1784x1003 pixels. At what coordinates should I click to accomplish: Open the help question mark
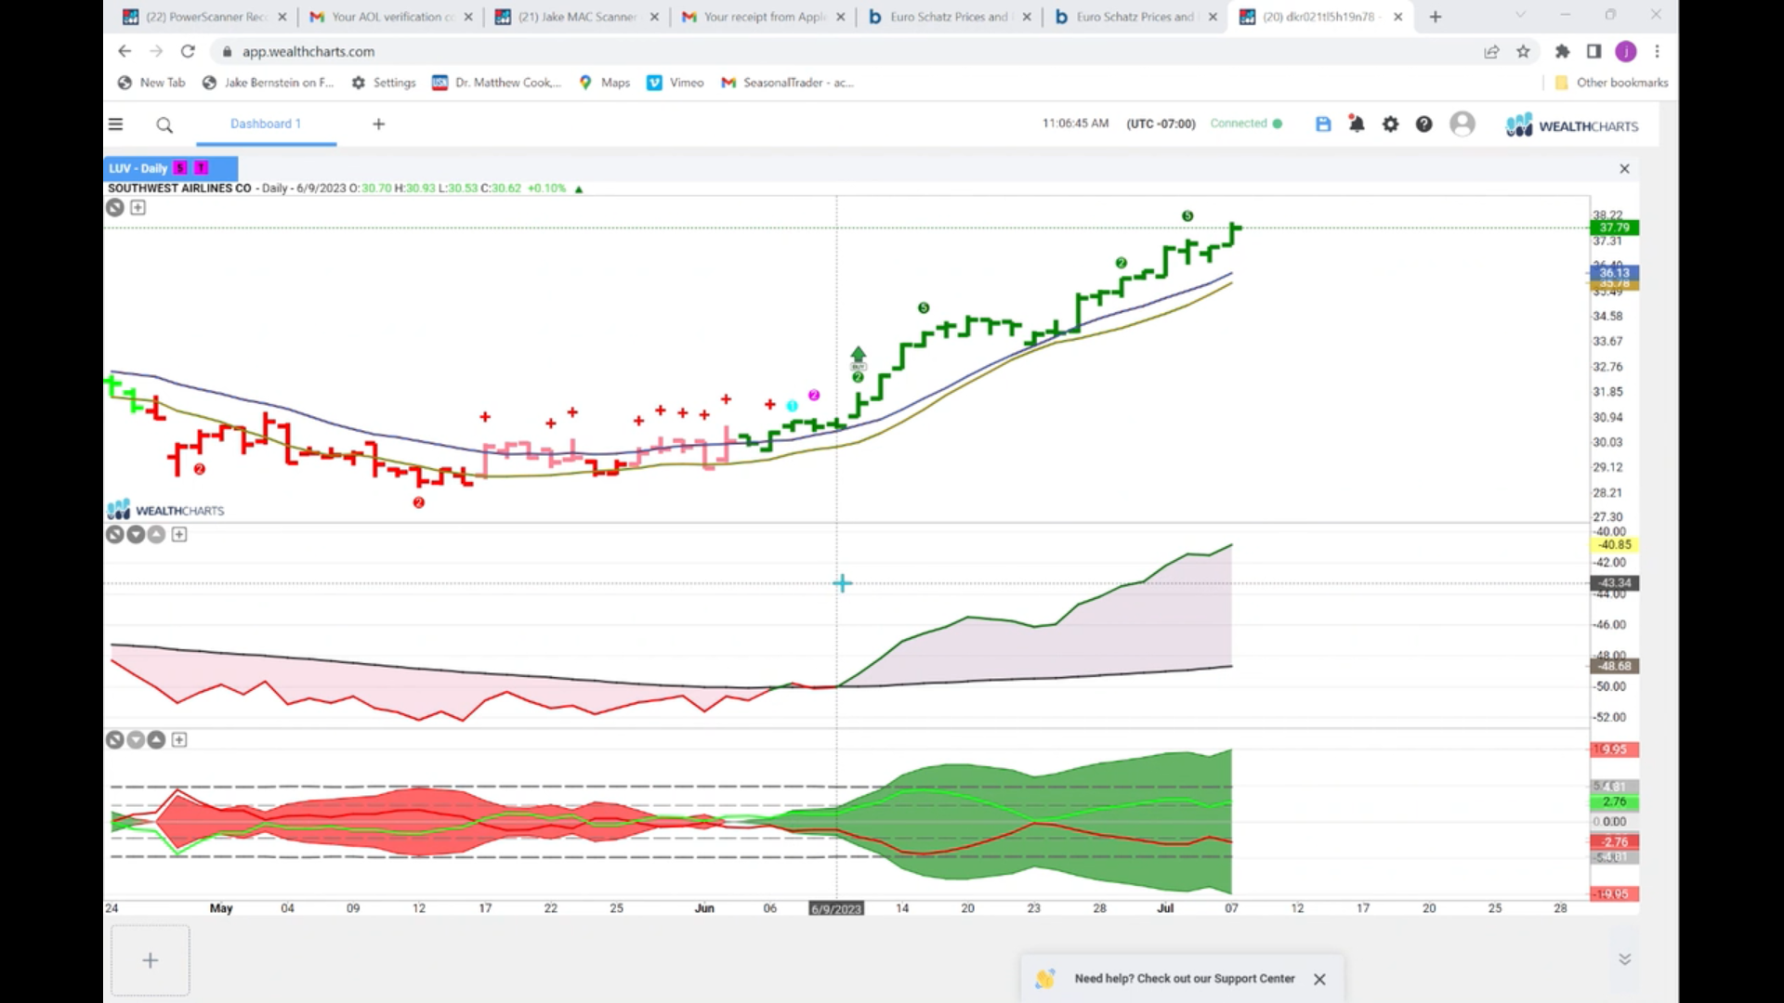coord(1423,124)
